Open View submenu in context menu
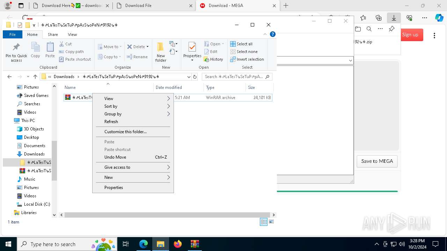 pyautogui.click(x=133, y=99)
